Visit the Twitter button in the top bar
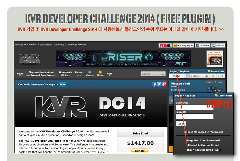This screenshot has height=161, width=240. [x=218, y=46]
